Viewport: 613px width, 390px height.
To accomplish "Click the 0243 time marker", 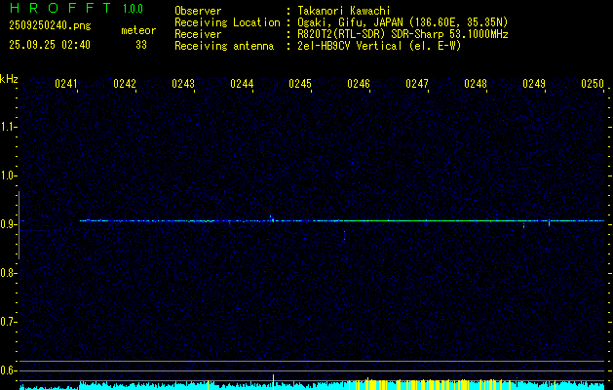I will [183, 84].
